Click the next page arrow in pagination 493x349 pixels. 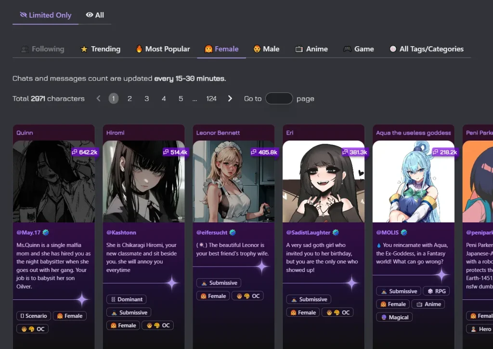[x=230, y=99]
